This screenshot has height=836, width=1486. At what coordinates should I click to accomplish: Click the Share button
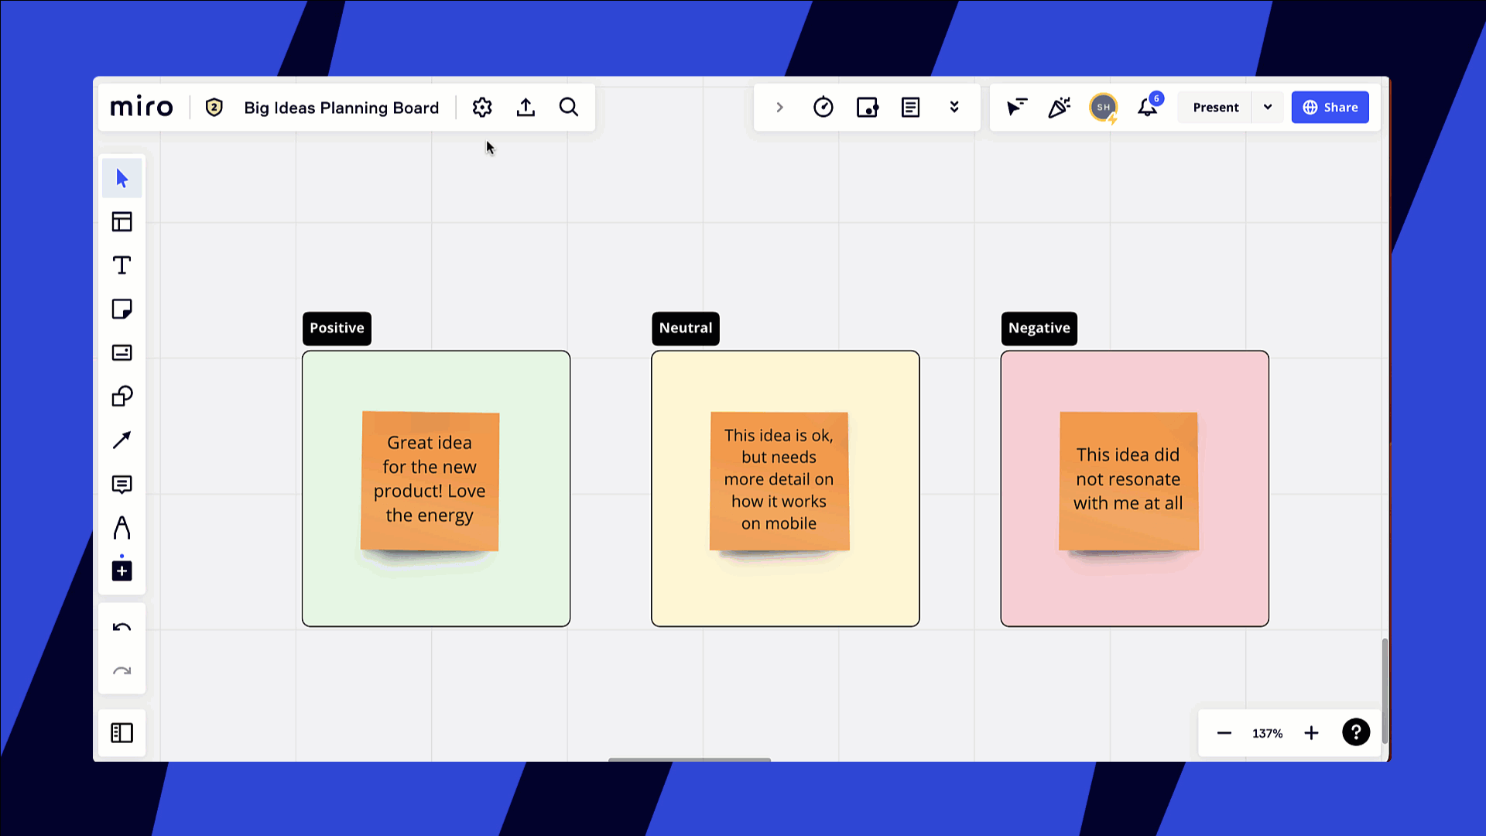tap(1331, 107)
